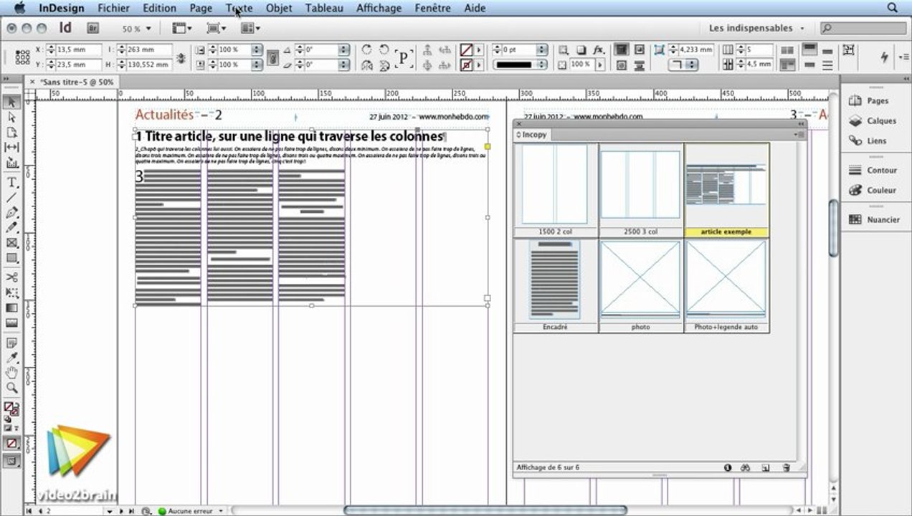Select the Page tool
Image resolution: width=912 pixels, height=516 pixels.
tap(11, 133)
